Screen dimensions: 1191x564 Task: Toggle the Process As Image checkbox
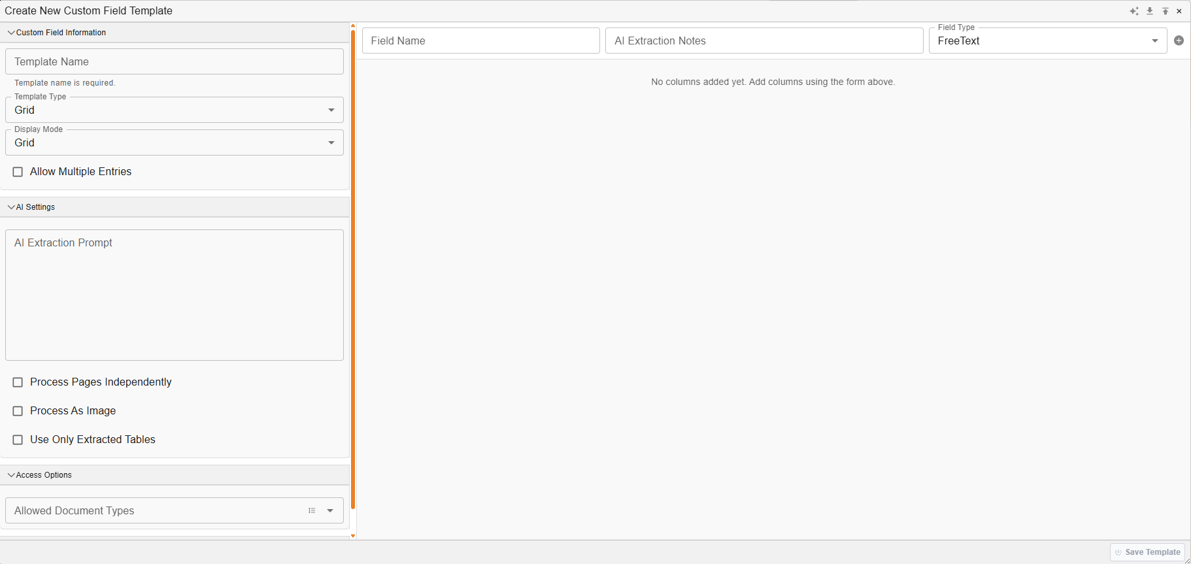coord(18,411)
